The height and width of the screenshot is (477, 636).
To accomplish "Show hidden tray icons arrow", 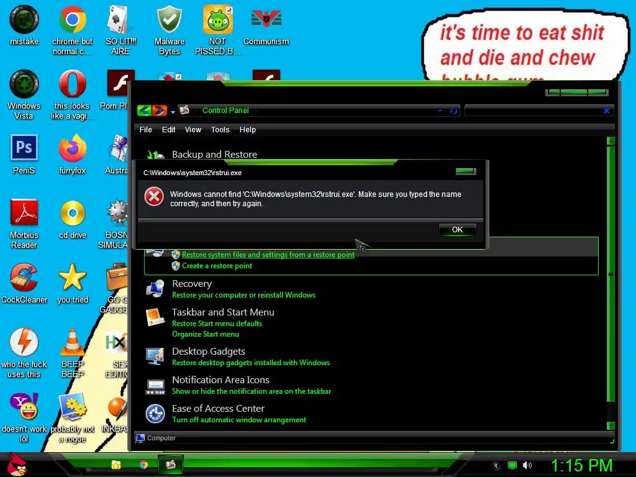I will [x=496, y=466].
